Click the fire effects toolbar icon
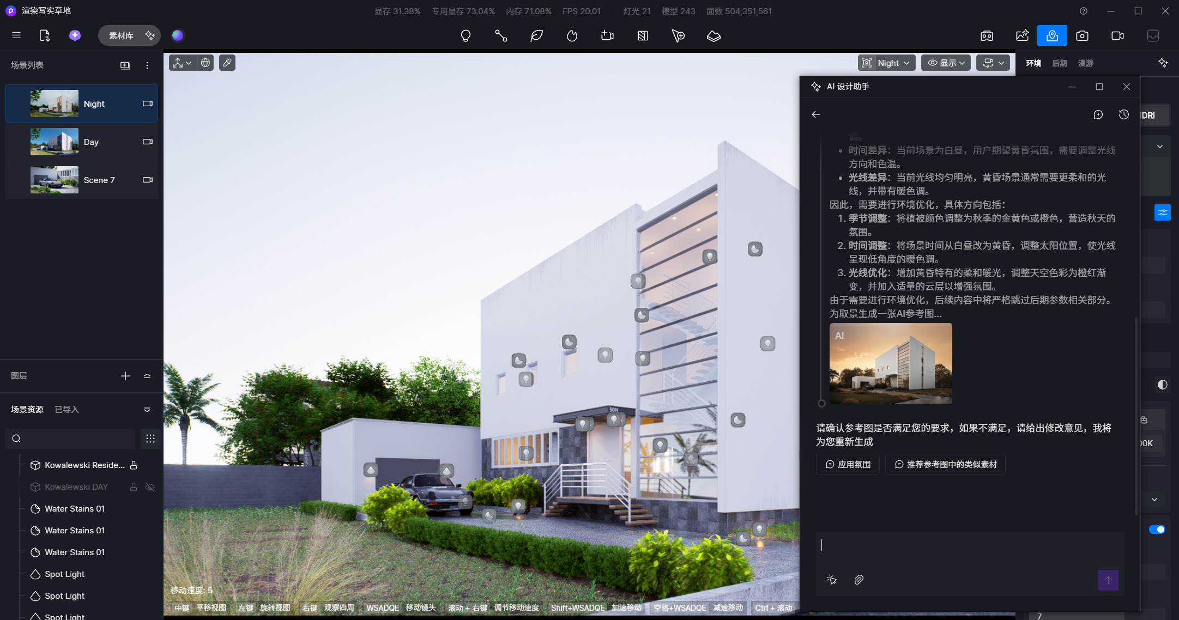The image size is (1179, 620). (x=572, y=36)
